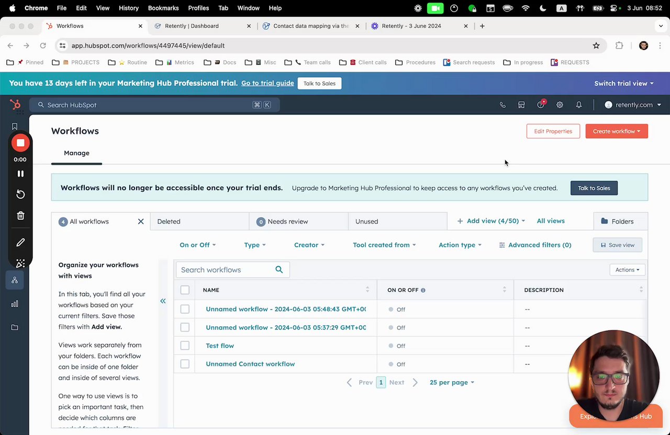The height and width of the screenshot is (435, 670).
Task: Check the box for workflow 05:48:43
Action: pyautogui.click(x=185, y=309)
